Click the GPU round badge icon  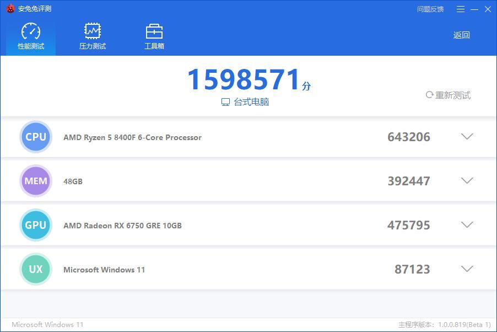pos(36,225)
